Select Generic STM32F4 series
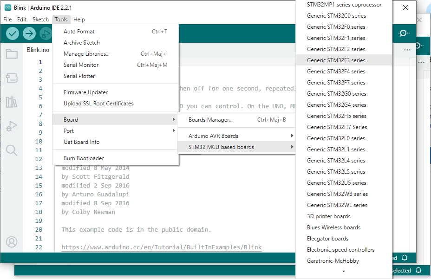431x279 pixels. (336, 71)
